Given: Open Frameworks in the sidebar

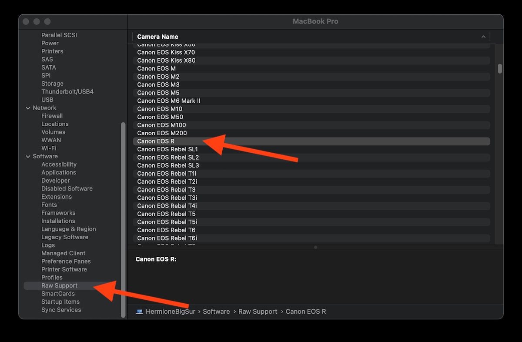Looking at the screenshot, I should 58,213.
